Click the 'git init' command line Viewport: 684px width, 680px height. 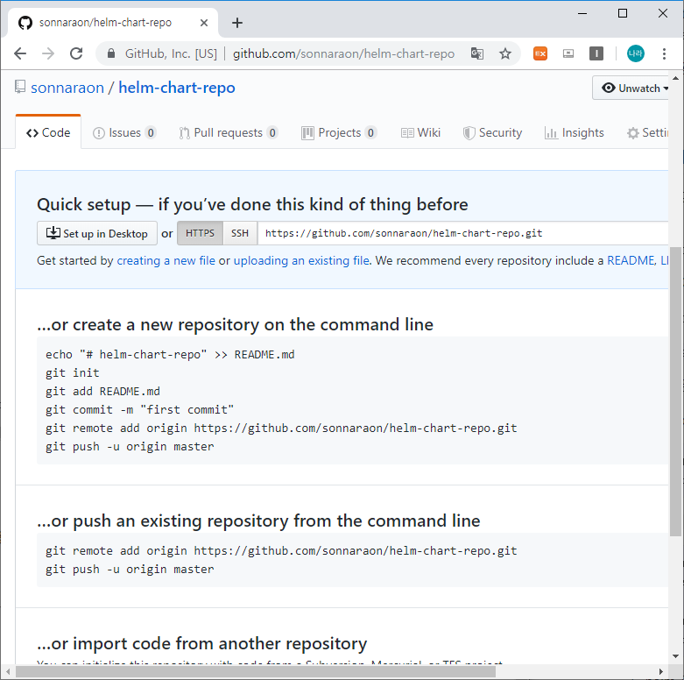point(73,372)
